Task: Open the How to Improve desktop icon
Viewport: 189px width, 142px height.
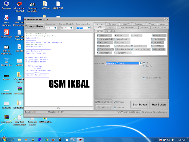Action: [x=6, y=50]
